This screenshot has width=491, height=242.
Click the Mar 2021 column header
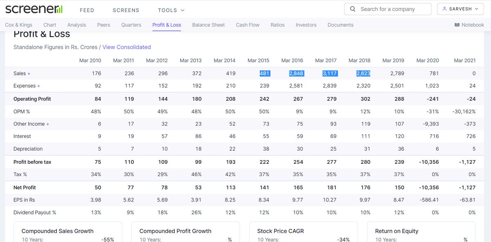click(x=464, y=61)
